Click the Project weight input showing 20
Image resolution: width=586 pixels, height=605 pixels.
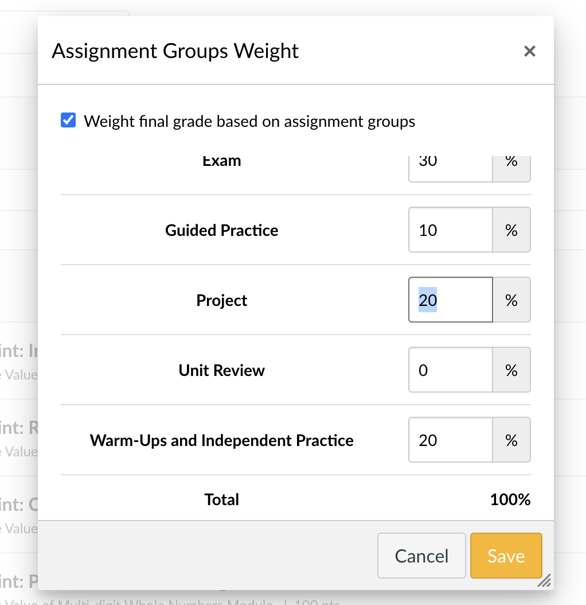[x=451, y=300]
